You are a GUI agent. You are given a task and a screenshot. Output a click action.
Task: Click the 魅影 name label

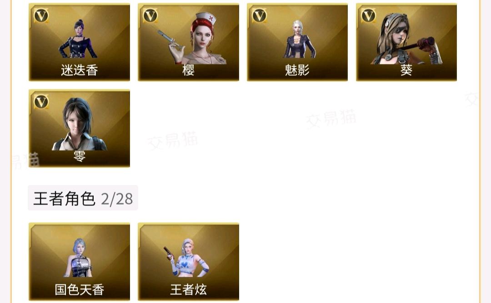coord(297,70)
